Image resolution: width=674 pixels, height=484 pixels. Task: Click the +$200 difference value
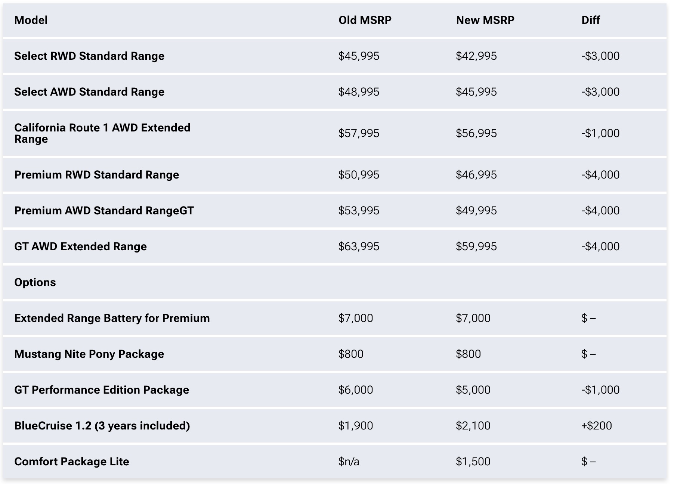point(596,426)
